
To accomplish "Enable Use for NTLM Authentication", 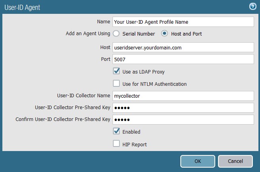I will [x=117, y=84].
